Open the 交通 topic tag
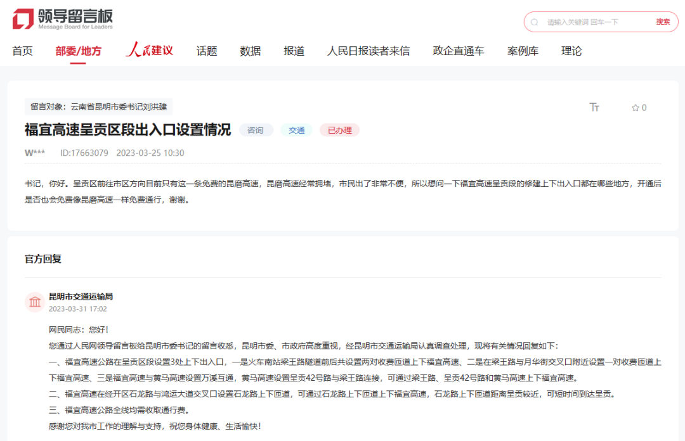This screenshot has height=441, width=685. [x=296, y=130]
